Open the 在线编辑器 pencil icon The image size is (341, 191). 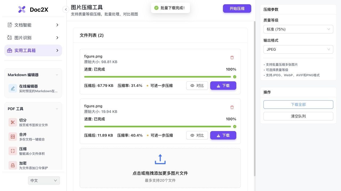pos(13,88)
